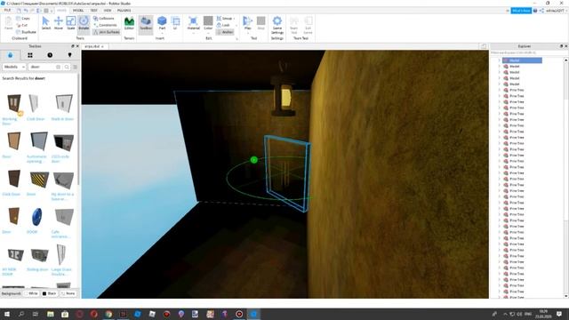The height and width of the screenshot is (320, 569).
Task: Open the Play mode dropdown arrow
Action: pyautogui.click(x=247, y=33)
